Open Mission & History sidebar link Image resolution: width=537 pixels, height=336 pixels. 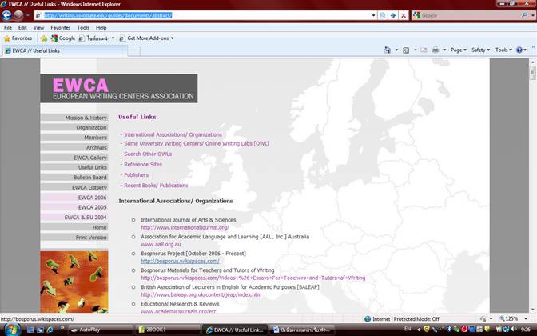click(74, 118)
